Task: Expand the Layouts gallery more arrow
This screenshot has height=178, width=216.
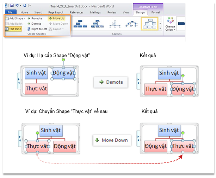Action: pyautogui.click(x=161, y=29)
